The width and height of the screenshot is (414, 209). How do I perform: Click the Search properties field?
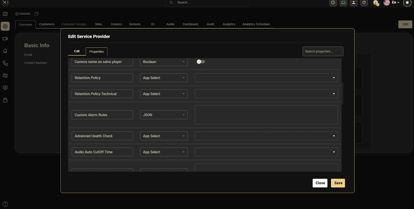click(323, 51)
